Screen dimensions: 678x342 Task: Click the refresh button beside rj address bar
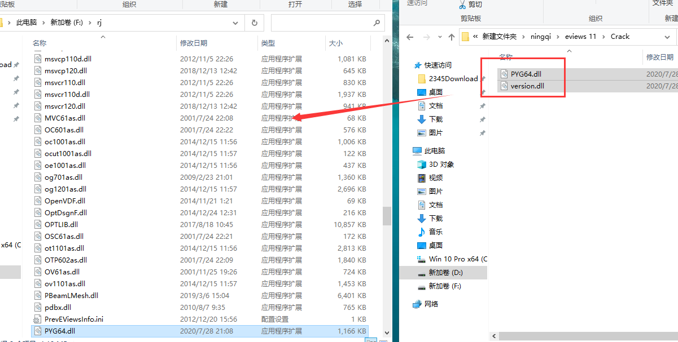(x=254, y=23)
